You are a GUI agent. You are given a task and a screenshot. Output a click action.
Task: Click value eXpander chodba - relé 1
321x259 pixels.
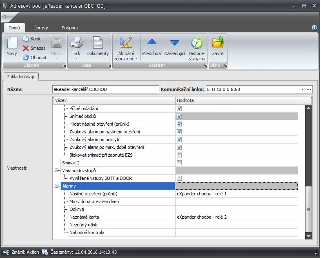point(202,194)
